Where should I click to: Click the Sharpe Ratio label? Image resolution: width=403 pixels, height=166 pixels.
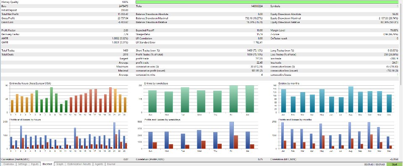tap(143, 35)
